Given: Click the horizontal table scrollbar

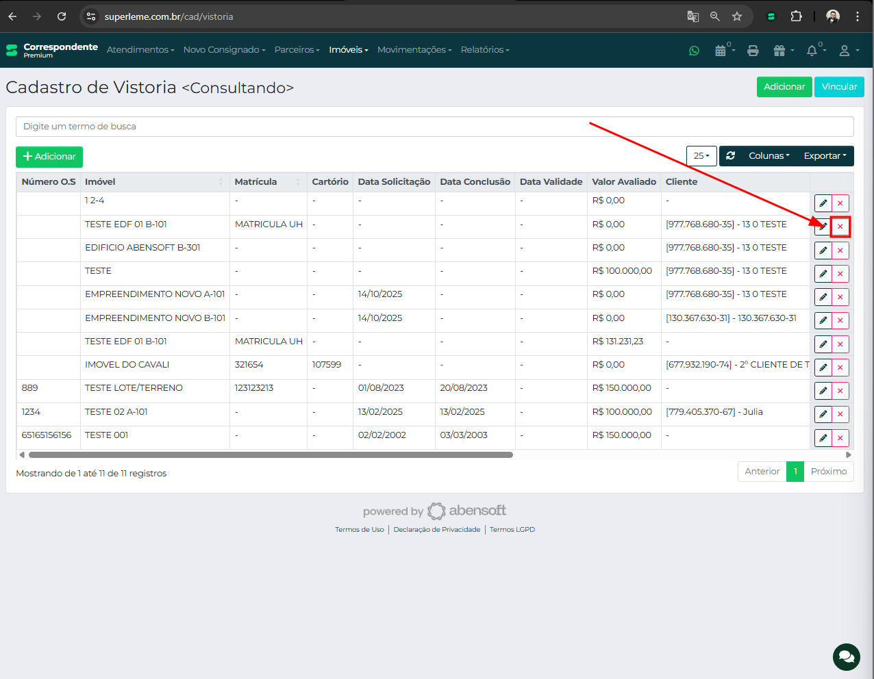Looking at the screenshot, I should [x=271, y=454].
